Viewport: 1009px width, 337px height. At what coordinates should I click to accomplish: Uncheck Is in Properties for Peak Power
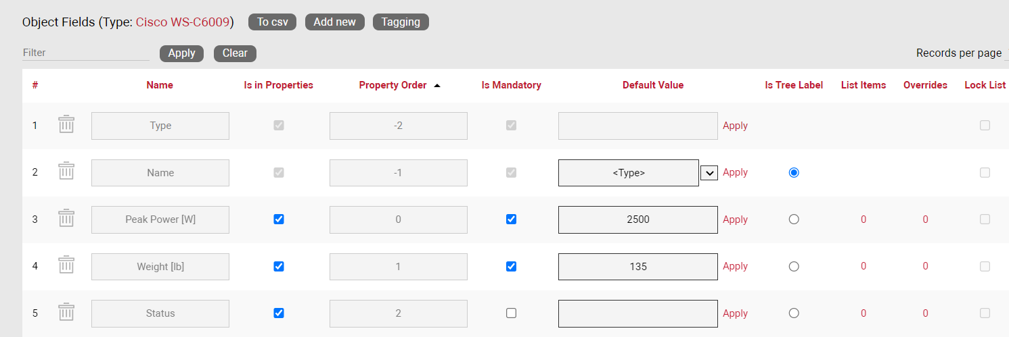tap(279, 219)
